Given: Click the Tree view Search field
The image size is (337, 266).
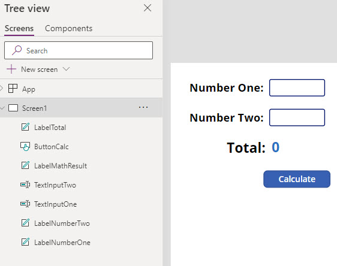Looking at the screenshot, I should pos(79,50).
